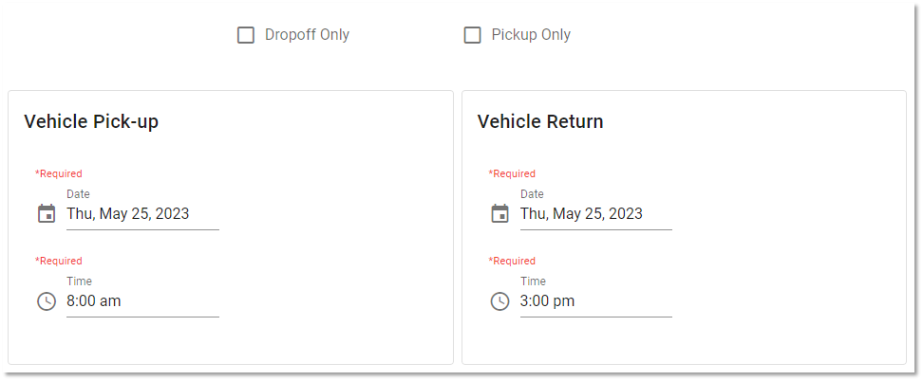Click the calendar icon under Vehicle Pick-up
The image size is (923, 381).
click(x=47, y=213)
